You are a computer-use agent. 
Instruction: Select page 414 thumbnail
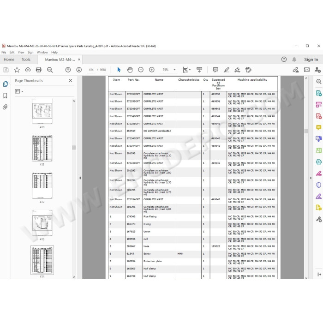tap(42, 260)
